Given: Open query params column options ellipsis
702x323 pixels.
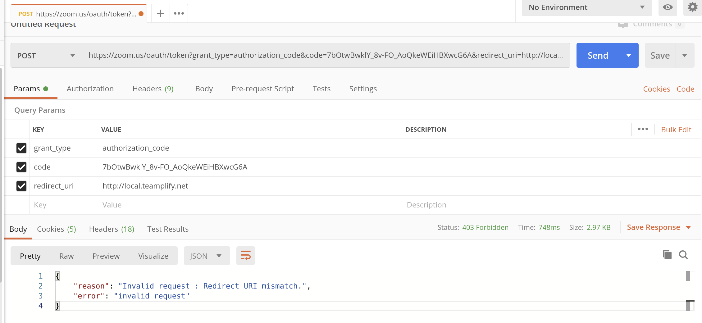Looking at the screenshot, I should coord(643,129).
